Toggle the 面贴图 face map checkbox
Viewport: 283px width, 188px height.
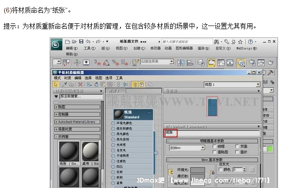click(215, 152)
